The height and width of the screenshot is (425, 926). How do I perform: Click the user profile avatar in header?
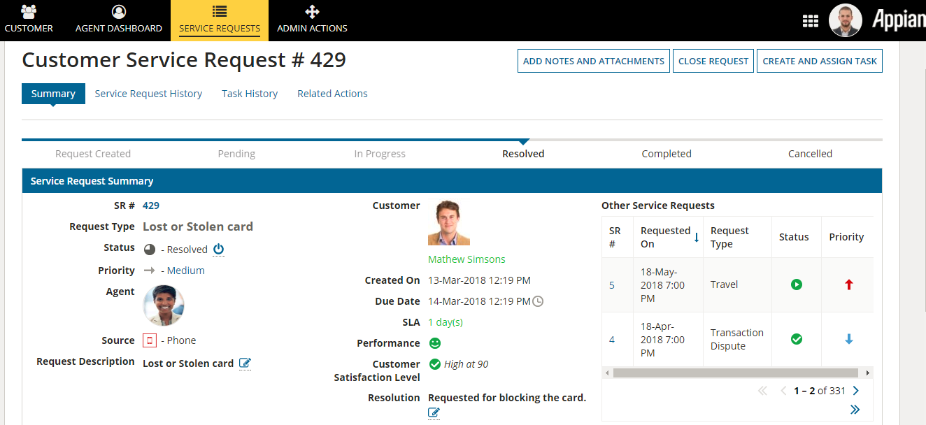pos(846,20)
